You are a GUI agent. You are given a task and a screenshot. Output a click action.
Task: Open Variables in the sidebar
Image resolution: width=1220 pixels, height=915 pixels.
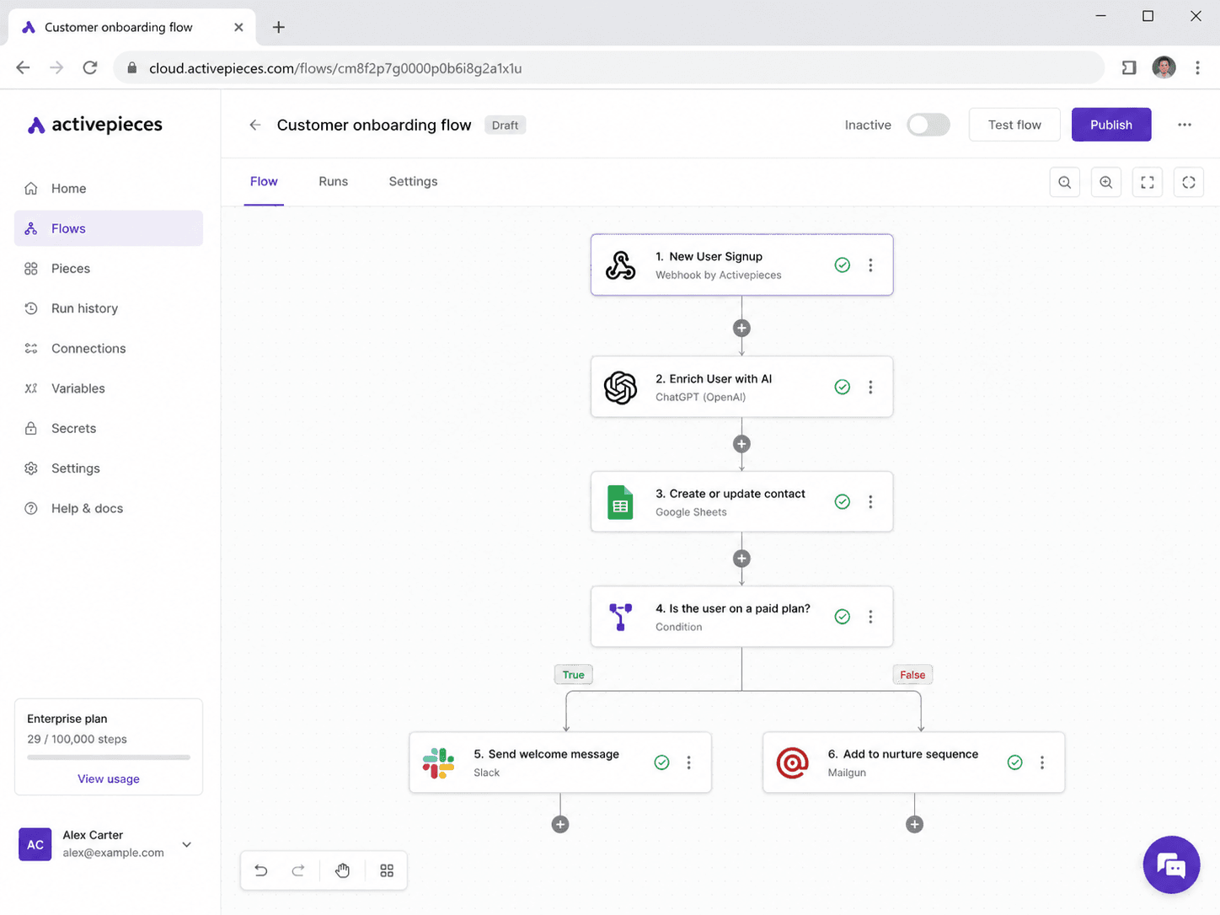pyautogui.click(x=109, y=388)
